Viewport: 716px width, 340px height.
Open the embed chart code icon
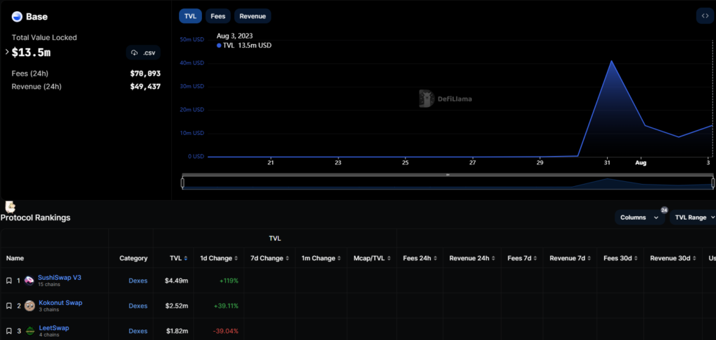tap(703, 15)
